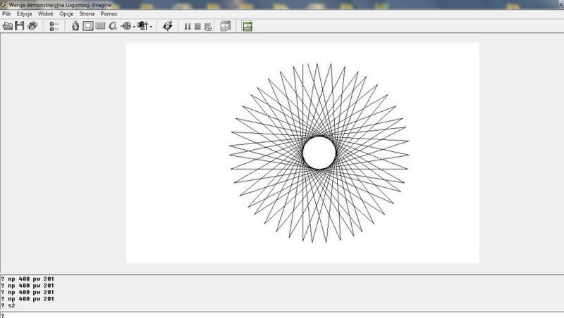Open the Widok menu
Image resolution: width=564 pixels, height=318 pixels.
click(45, 14)
